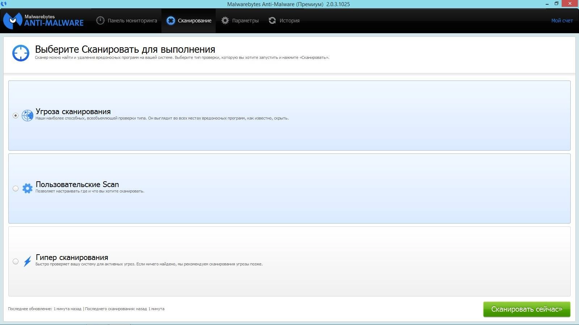Click the История refresh-arrows icon
The image size is (579, 325).
tap(272, 21)
